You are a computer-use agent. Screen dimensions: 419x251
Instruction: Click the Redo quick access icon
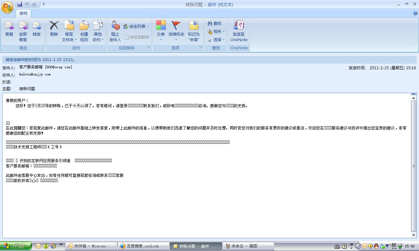pyautogui.click(x=34, y=4)
